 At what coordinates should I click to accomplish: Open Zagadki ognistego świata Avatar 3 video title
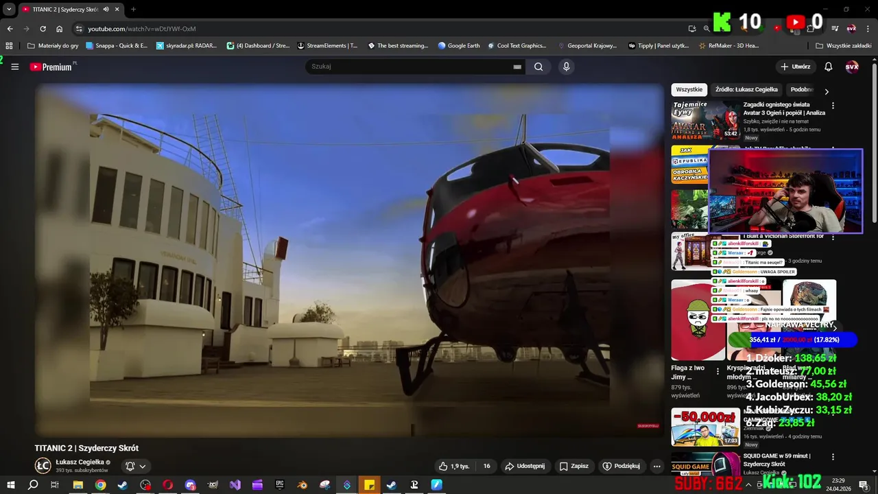pos(784,108)
